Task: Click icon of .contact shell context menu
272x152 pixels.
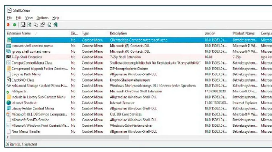Action: click(x=8, y=46)
